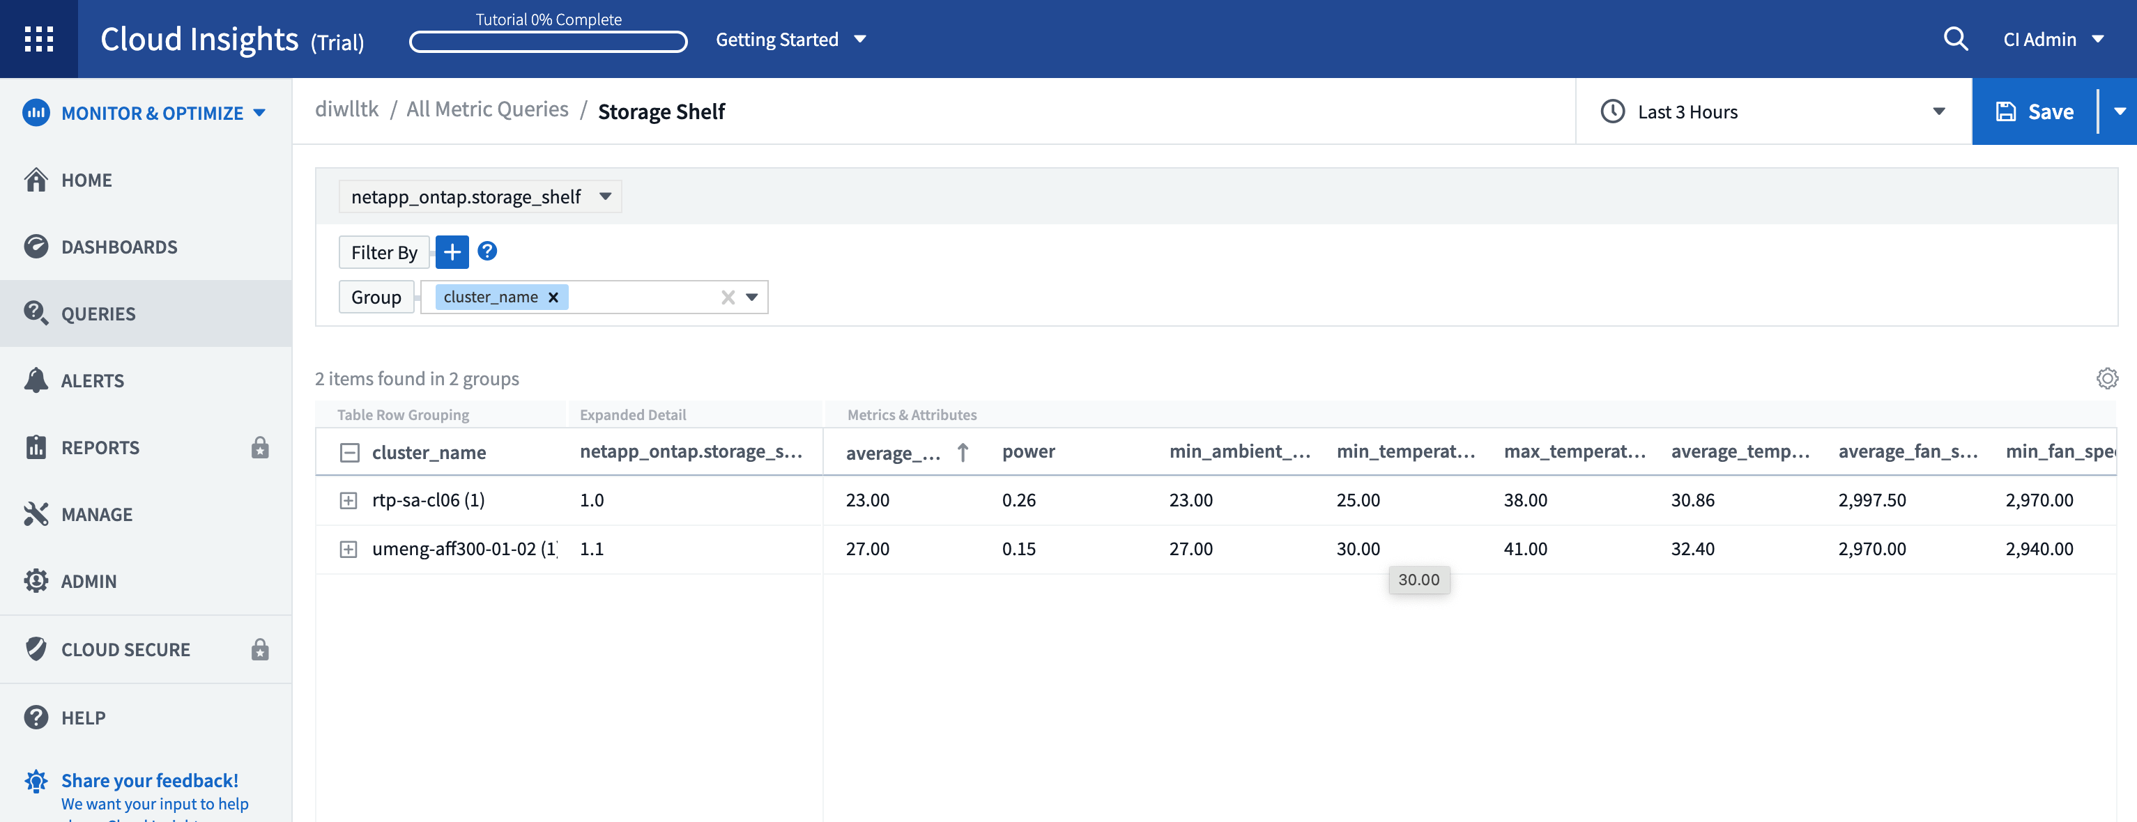Click the Home navigation icon
The width and height of the screenshot is (2137, 822).
click(36, 178)
